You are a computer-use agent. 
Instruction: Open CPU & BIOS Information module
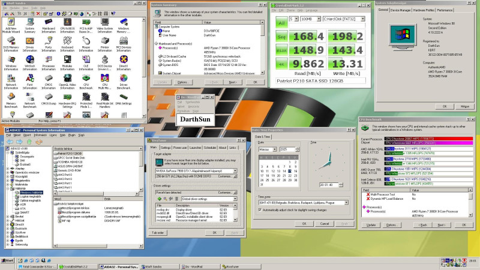click(x=67, y=26)
